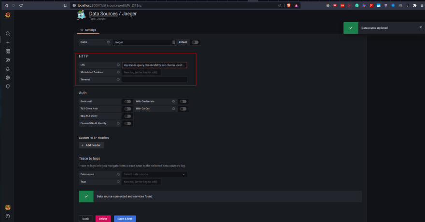Image resolution: width=425 pixels, height=222 pixels.
Task: Enable the TLS Client Auth toggle
Action: (x=127, y=109)
